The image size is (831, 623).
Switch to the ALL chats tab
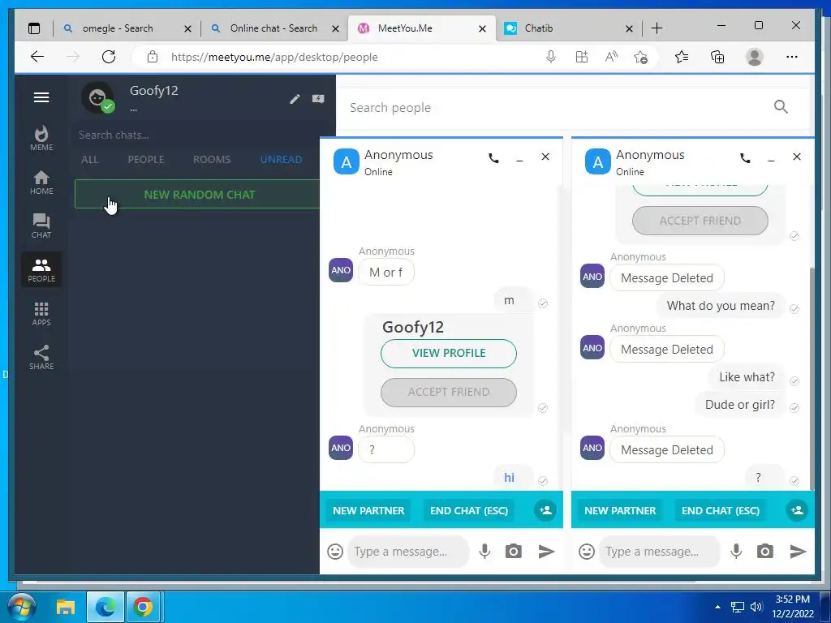click(89, 160)
